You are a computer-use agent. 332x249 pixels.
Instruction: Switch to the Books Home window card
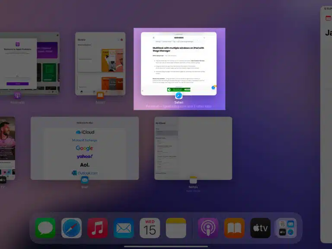[x=100, y=63]
